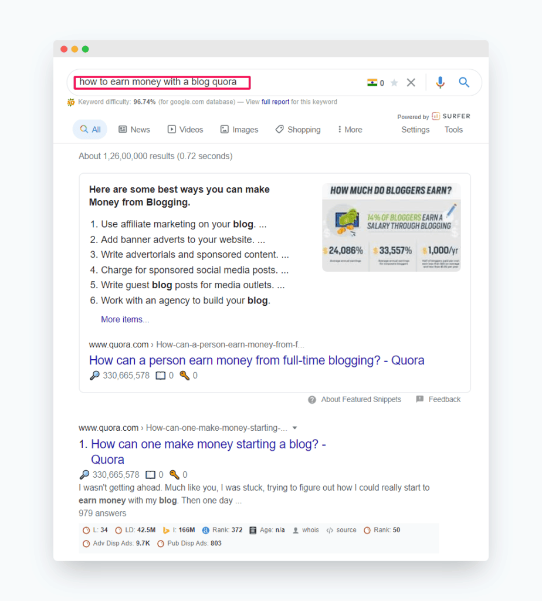This screenshot has height=601, width=542.
Task: Click the About Featured Snippets link text
Action: (361, 399)
